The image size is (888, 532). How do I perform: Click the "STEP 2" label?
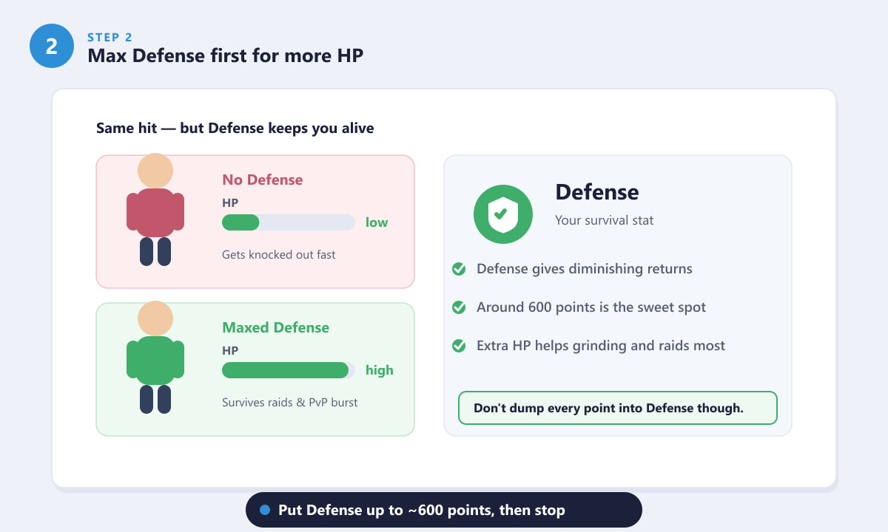click(110, 37)
